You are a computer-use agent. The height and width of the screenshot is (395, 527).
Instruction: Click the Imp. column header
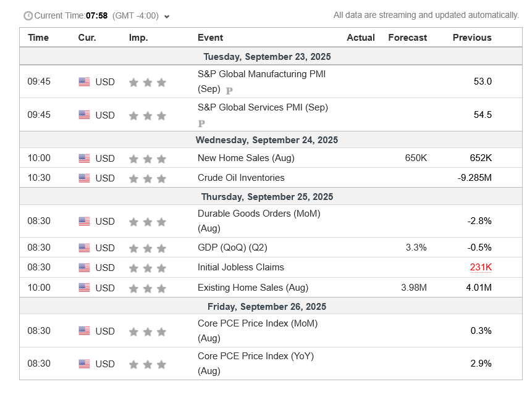(138, 38)
